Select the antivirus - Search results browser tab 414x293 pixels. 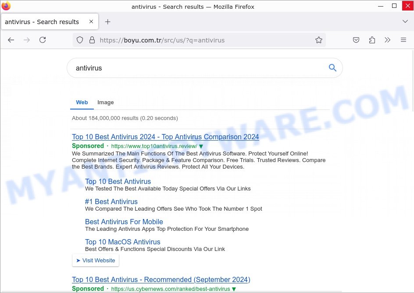(50, 21)
